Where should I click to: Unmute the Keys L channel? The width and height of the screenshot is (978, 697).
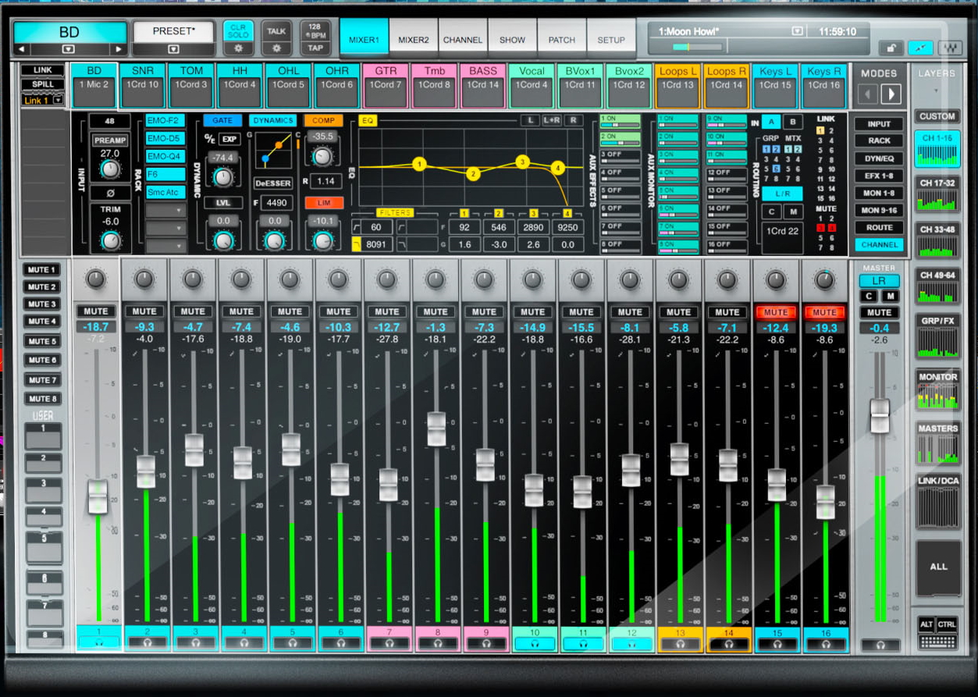(775, 312)
